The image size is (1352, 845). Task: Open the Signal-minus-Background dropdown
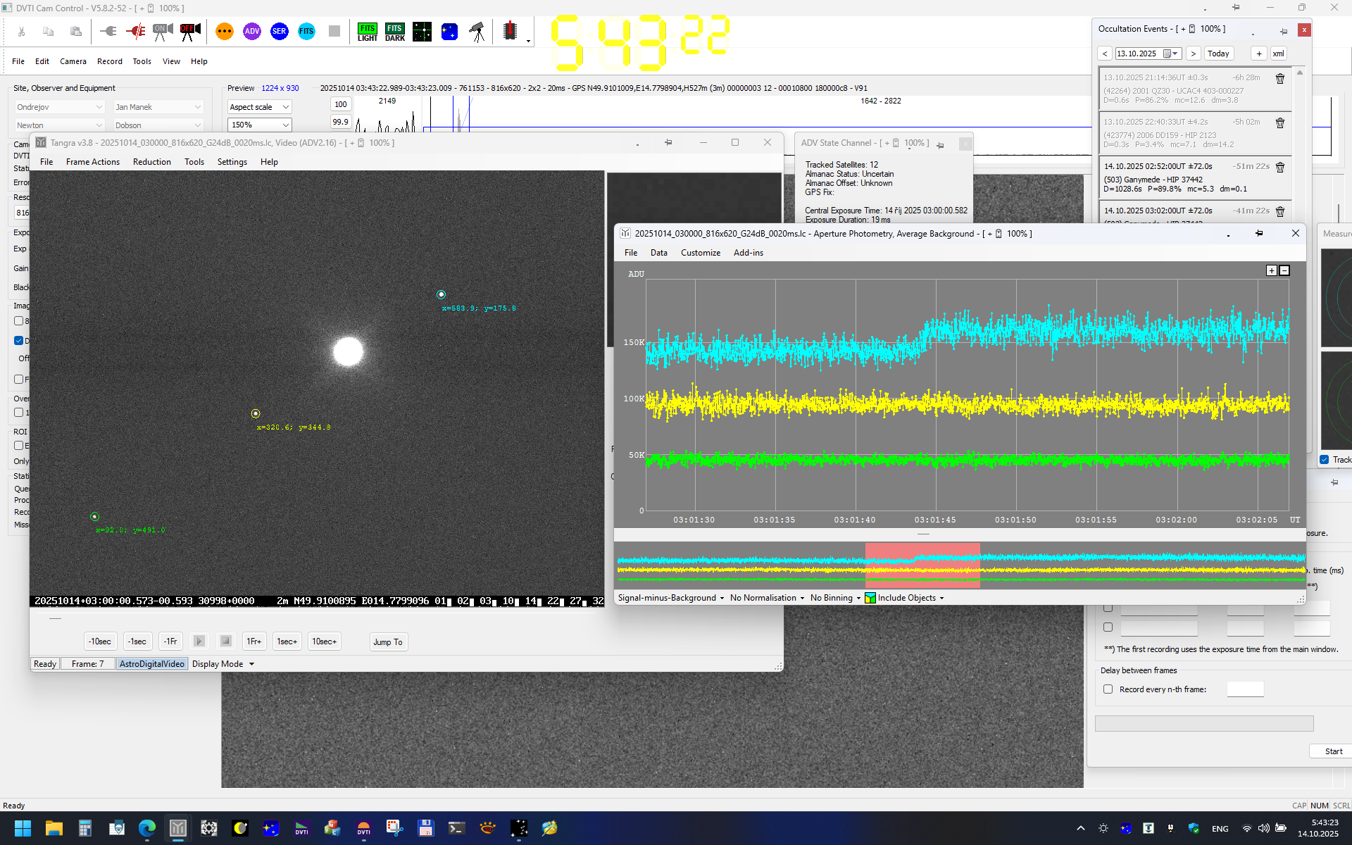click(x=669, y=598)
